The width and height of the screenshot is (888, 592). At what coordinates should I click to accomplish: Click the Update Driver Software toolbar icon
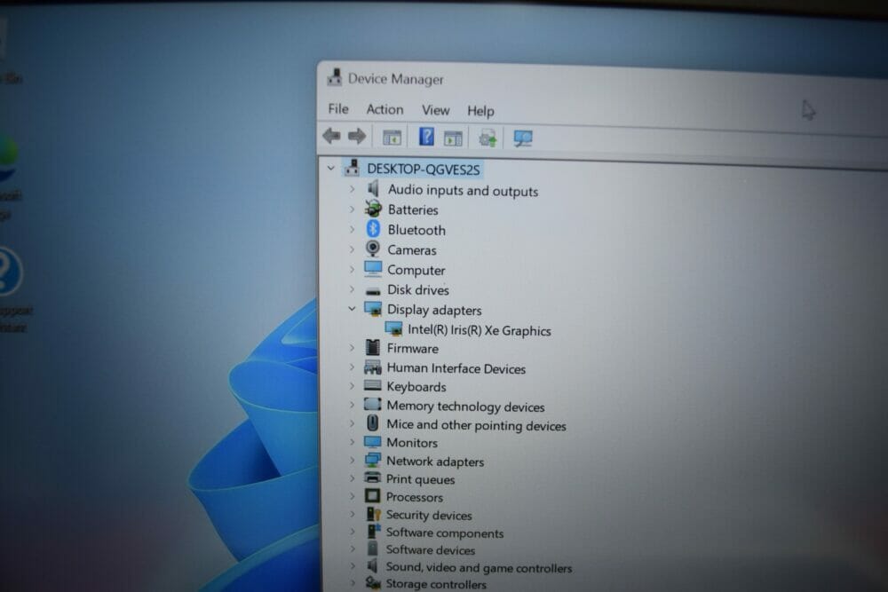coord(488,138)
